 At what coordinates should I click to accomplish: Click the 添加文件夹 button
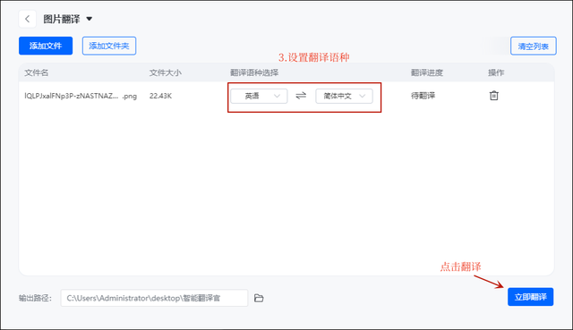[109, 46]
